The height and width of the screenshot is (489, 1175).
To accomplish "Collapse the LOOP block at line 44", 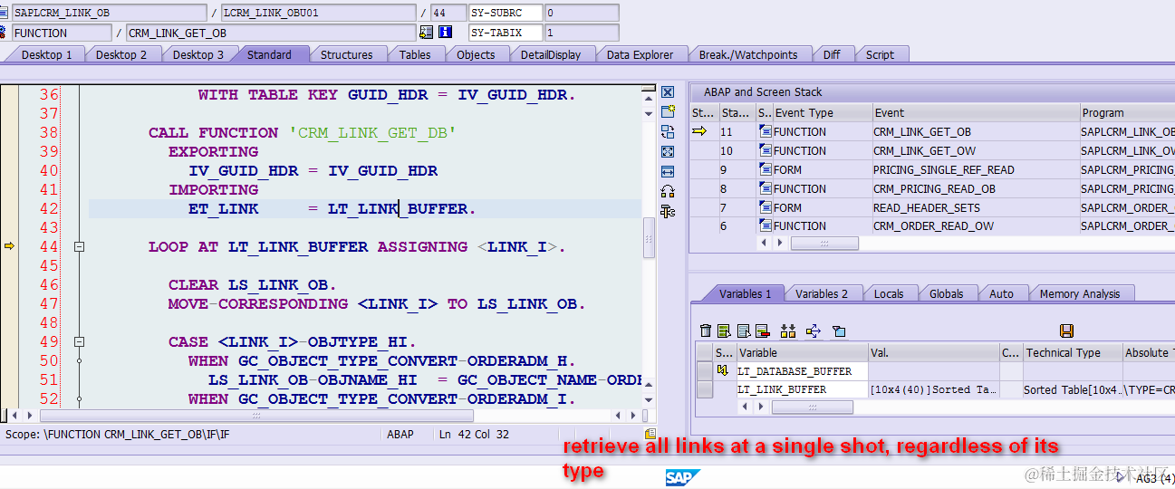I will pyautogui.click(x=80, y=247).
